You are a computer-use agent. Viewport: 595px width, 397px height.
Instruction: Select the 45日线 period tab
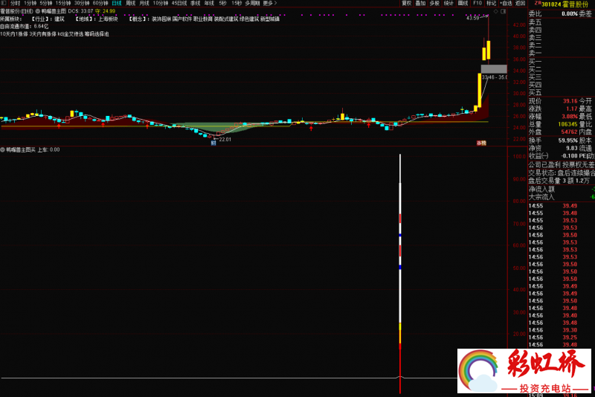coord(179,3)
